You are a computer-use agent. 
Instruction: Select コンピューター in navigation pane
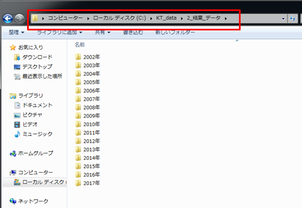[x=35, y=173]
